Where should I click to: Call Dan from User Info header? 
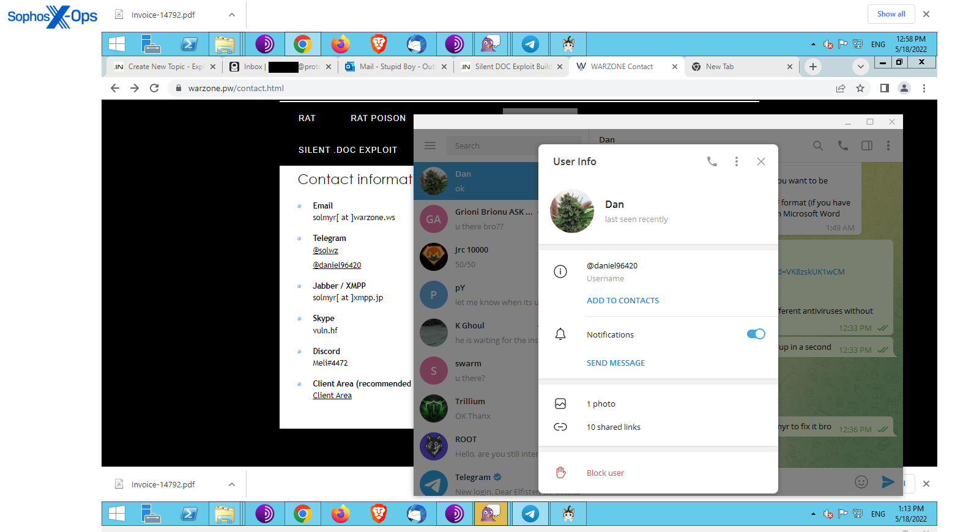pyautogui.click(x=712, y=161)
